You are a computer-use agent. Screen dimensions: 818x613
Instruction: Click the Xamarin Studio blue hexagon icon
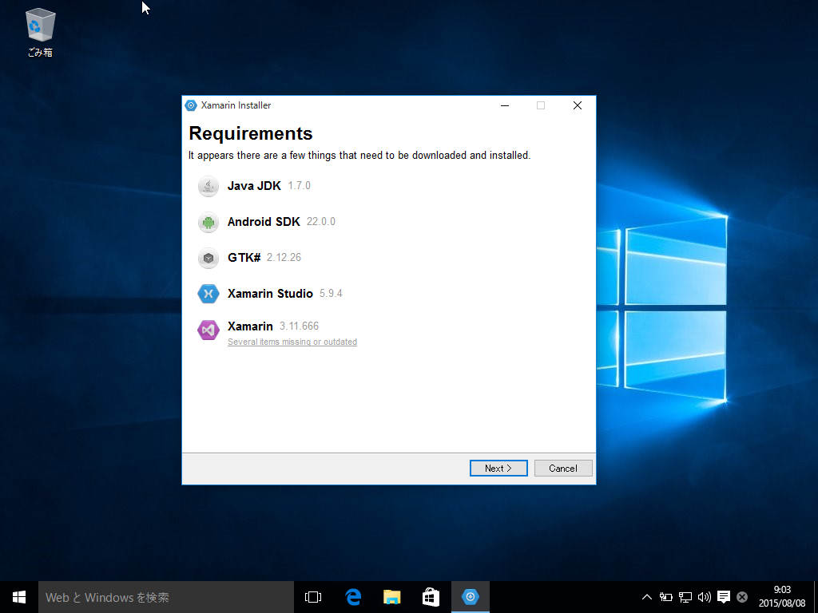click(x=208, y=294)
